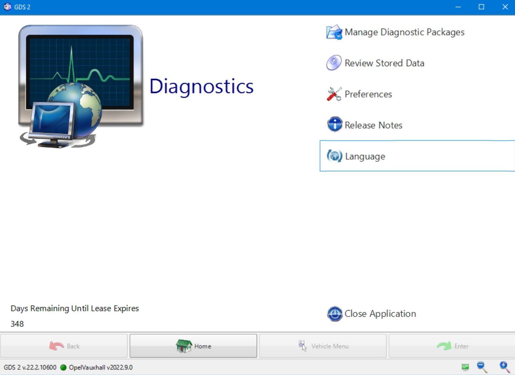Click the Release Notes blue info icon
This screenshot has height=375, width=515.
[334, 125]
